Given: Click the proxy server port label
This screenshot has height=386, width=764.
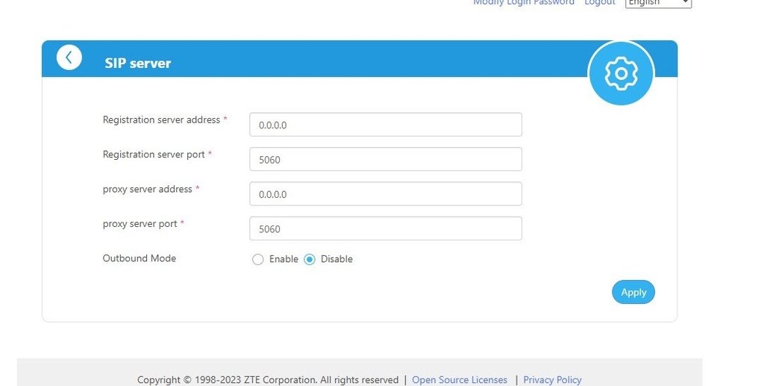Looking at the screenshot, I should pyautogui.click(x=140, y=224).
